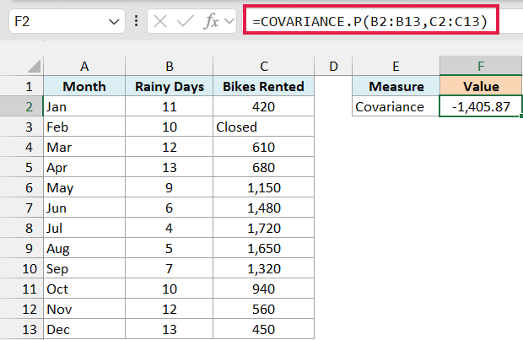The width and height of the screenshot is (523, 340).
Task: Select Oct's rainy days cell showing 10
Action: 169,289
